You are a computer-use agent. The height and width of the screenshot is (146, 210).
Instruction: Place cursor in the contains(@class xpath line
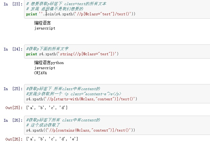[x=81, y=130]
